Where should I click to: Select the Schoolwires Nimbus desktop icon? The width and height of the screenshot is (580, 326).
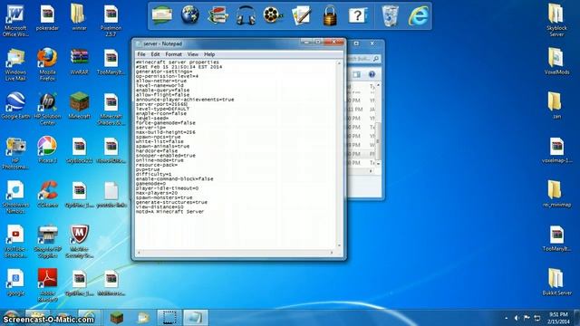tap(15, 197)
